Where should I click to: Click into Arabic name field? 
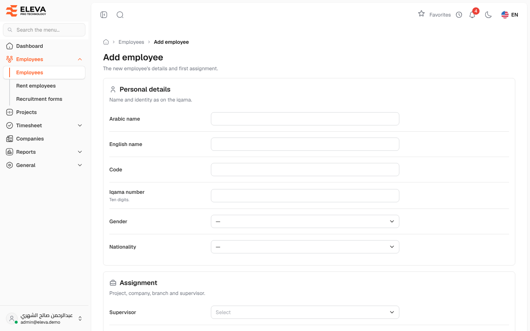pos(305,119)
